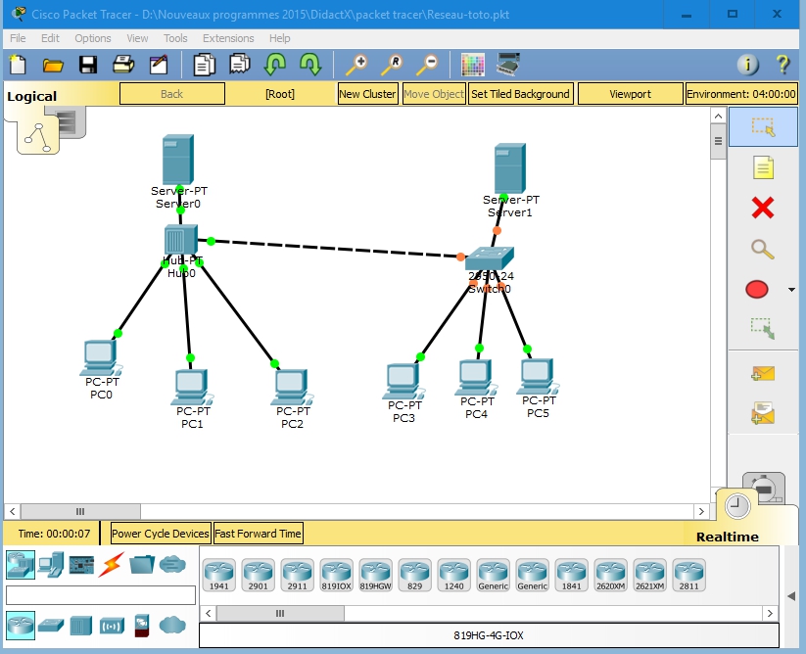Open the help question mark icon
Screen dimensions: 806x654
coord(782,65)
